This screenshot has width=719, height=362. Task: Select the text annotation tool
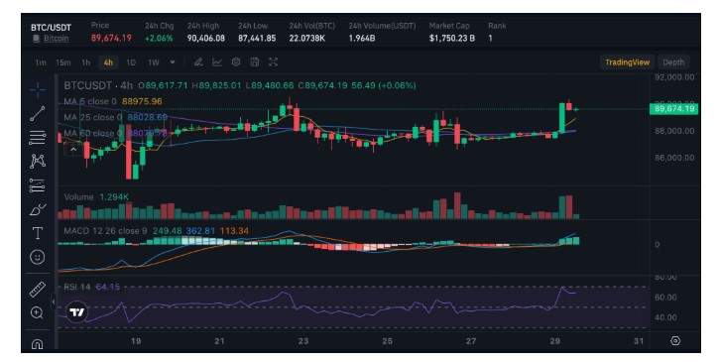(x=38, y=233)
